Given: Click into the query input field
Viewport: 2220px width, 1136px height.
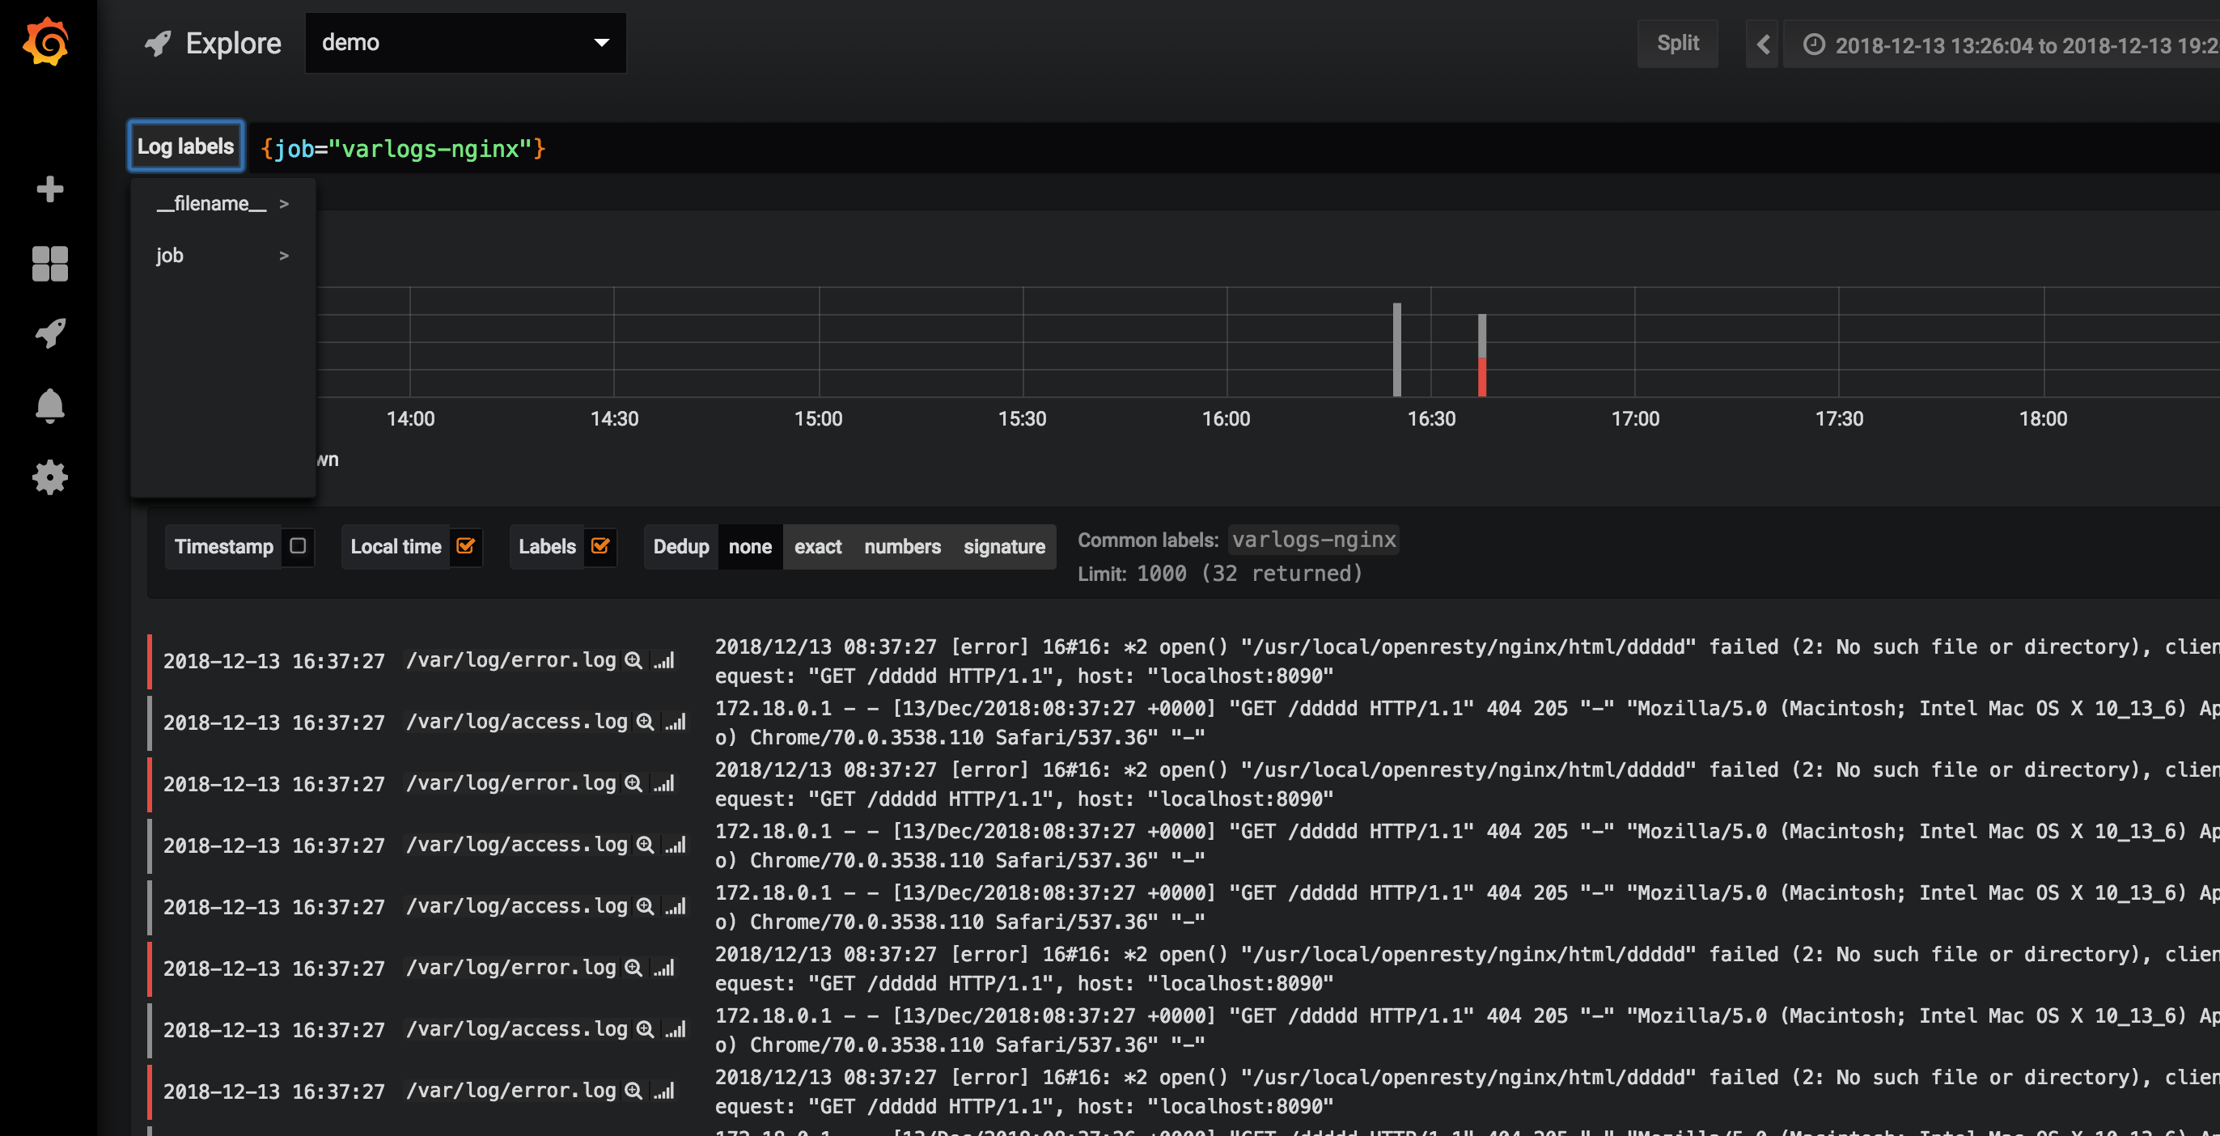Looking at the screenshot, I should (1232, 148).
